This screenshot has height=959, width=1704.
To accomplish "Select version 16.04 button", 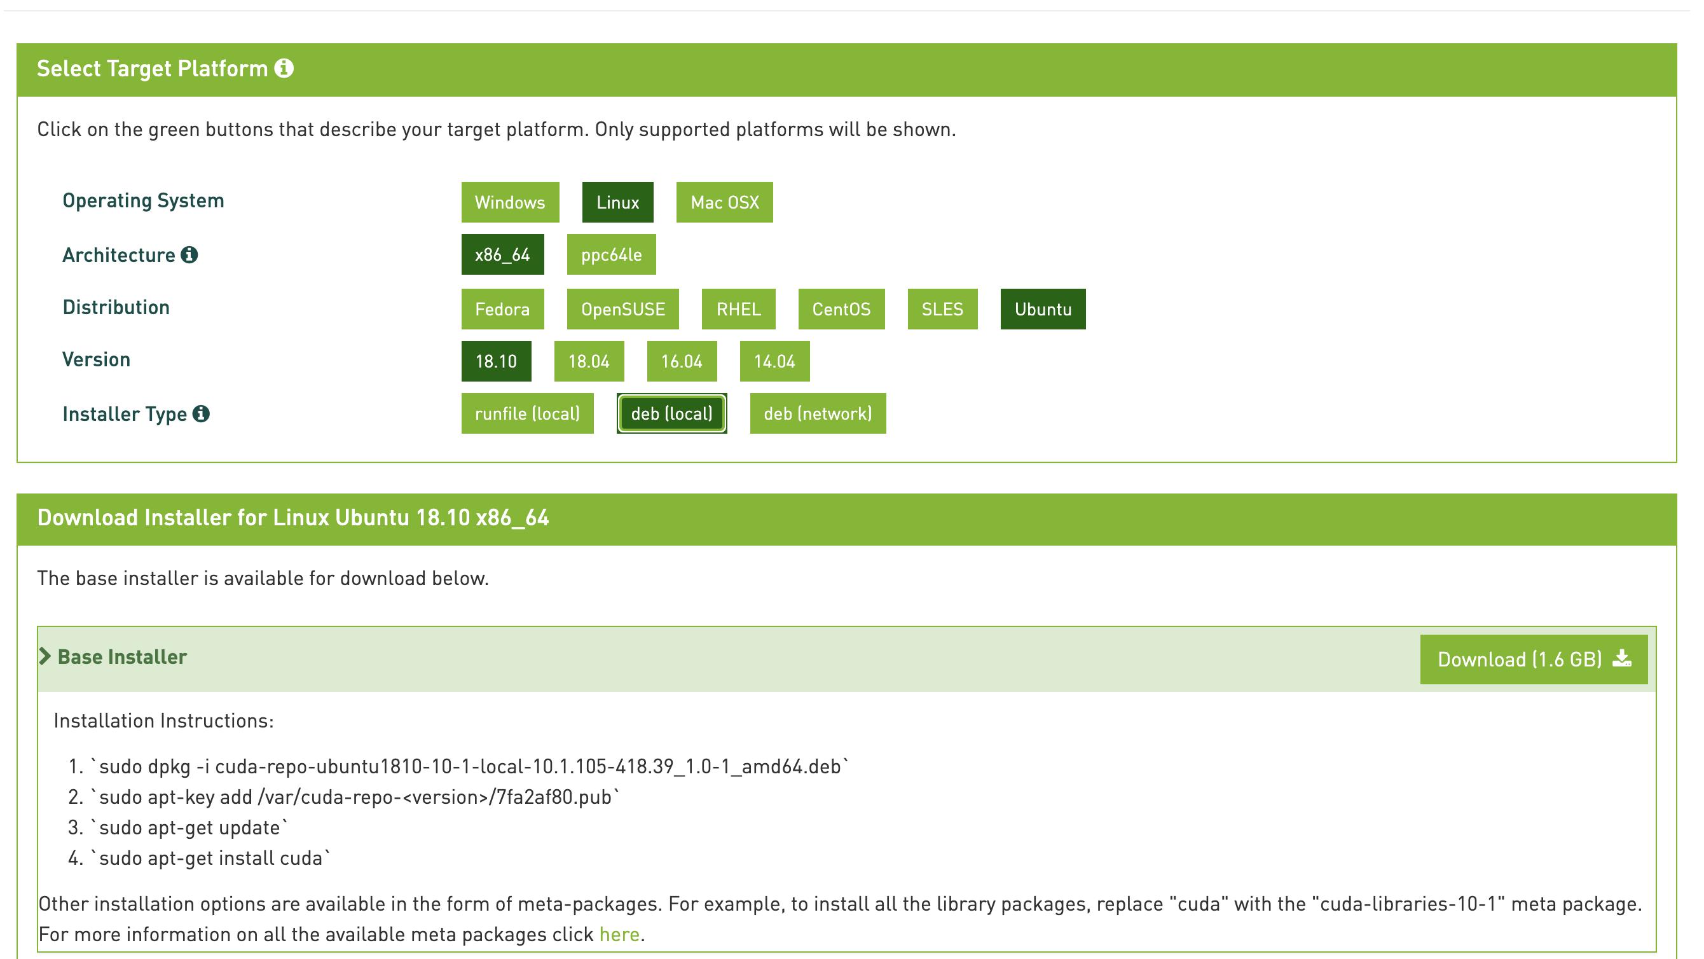I will (x=681, y=361).
